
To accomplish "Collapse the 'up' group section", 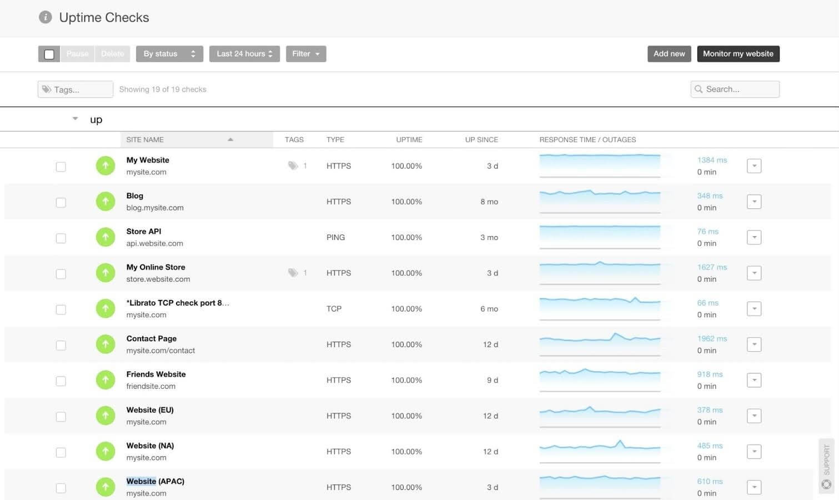I will tap(75, 118).
